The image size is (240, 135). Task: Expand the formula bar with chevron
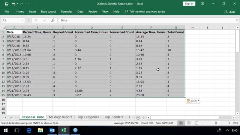click(237, 20)
